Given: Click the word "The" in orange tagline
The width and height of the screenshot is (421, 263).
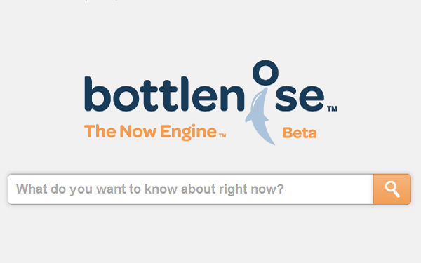Looking at the screenshot, I should point(100,131).
